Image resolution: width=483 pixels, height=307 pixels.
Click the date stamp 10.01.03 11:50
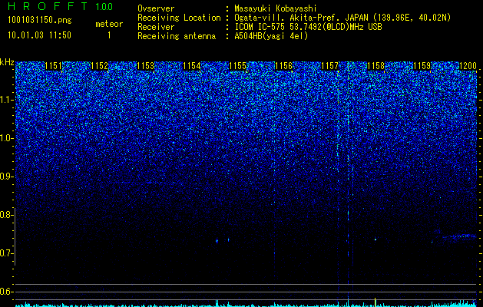[39, 35]
